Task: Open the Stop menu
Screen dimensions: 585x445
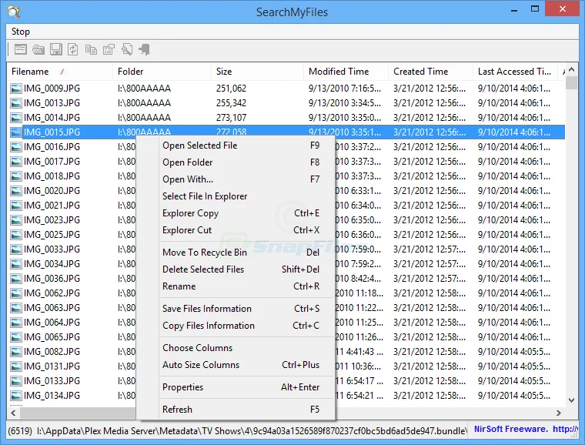Action: [x=21, y=32]
